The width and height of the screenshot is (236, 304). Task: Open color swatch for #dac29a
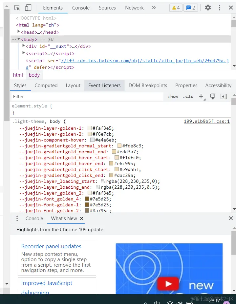click(111, 175)
